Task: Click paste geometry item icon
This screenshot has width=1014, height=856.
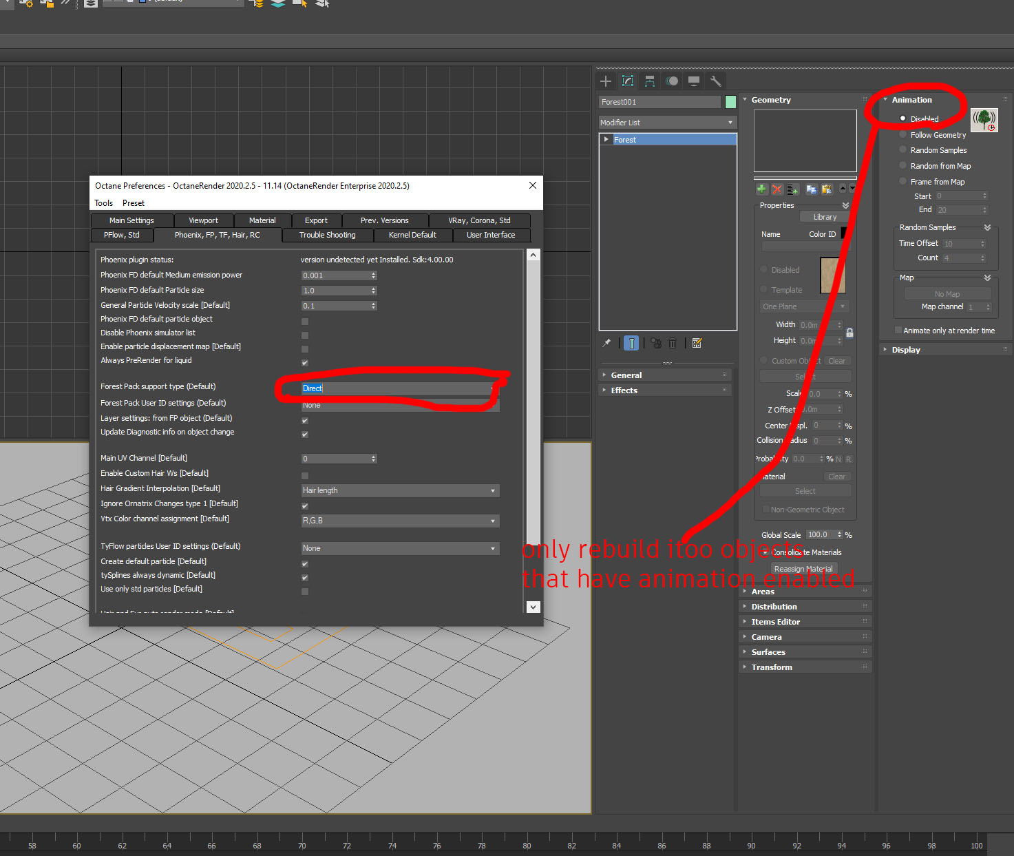Action: (x=827, y=189)
